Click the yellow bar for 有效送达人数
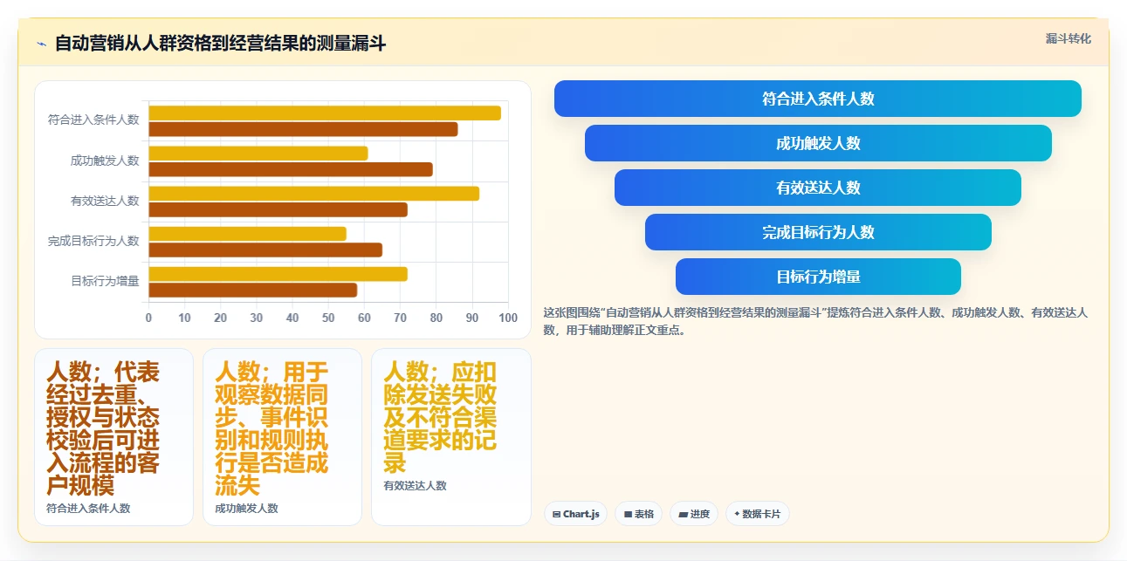 [314, 193]
